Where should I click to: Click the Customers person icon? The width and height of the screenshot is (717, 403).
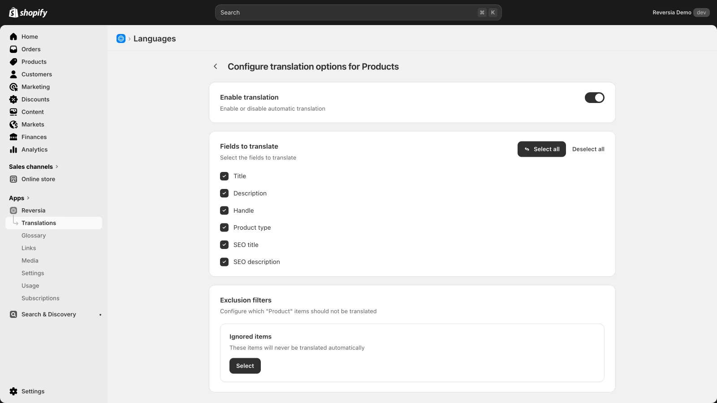13,74
